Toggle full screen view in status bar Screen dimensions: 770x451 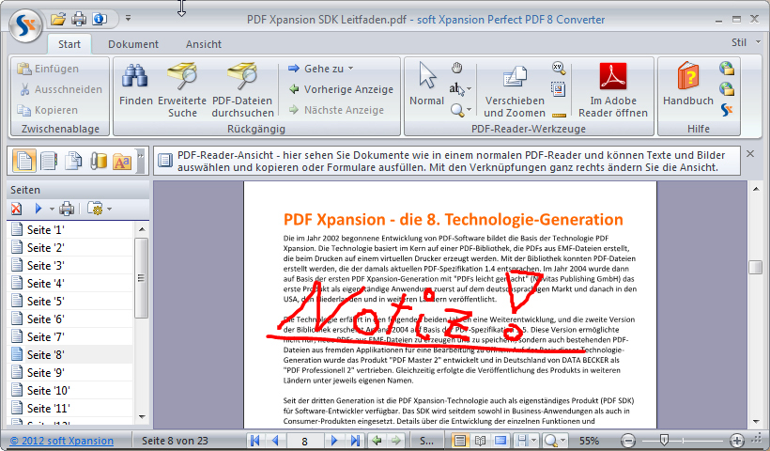(x=500, y=440)
